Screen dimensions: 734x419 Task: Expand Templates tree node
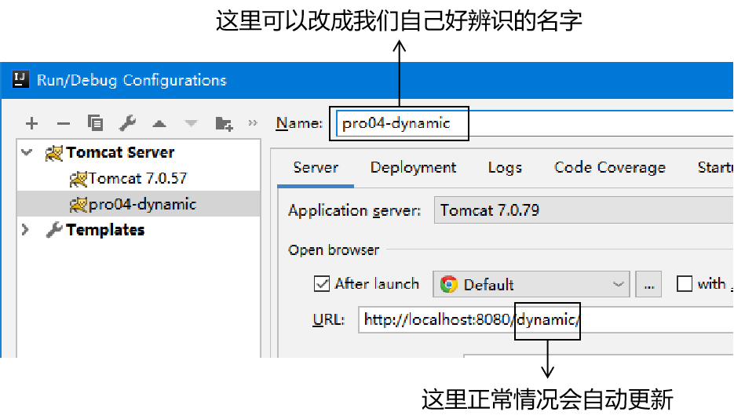pyautogui.click(x=25, y=230)
